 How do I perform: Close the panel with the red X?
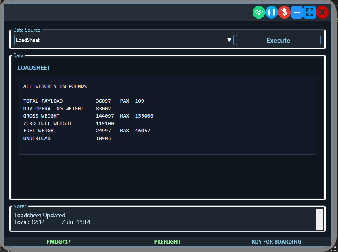click(x=322, y=12)
